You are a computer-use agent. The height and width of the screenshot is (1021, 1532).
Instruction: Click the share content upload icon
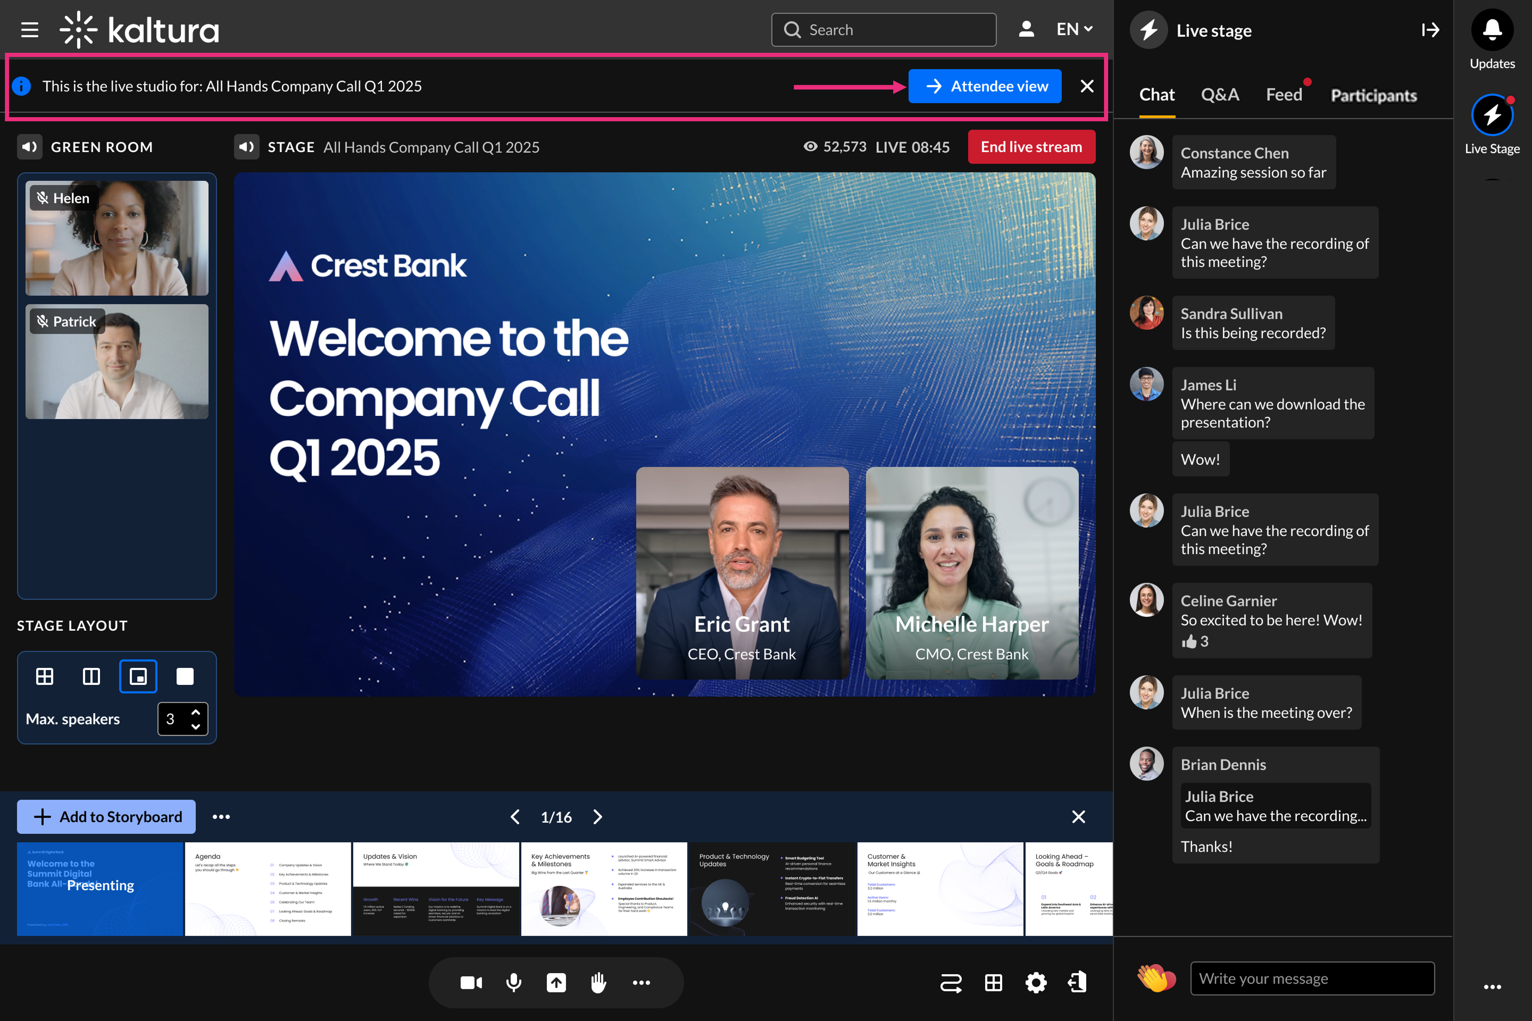pos(556,983)
